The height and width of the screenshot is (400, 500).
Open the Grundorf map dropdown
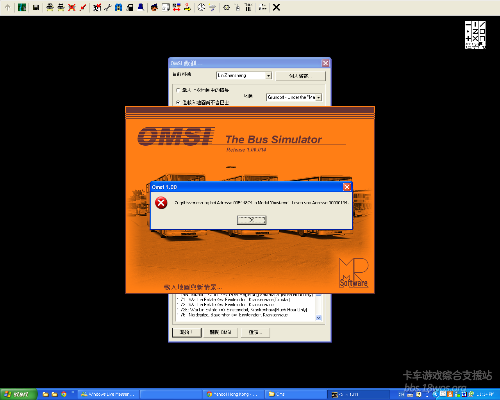click(x=318, y=98)
